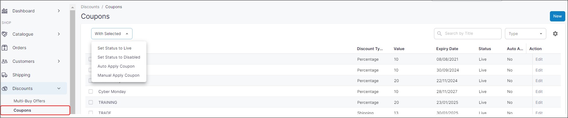Open table settings gear icon
Screen dimensions: 568x118
click(555, 34)
